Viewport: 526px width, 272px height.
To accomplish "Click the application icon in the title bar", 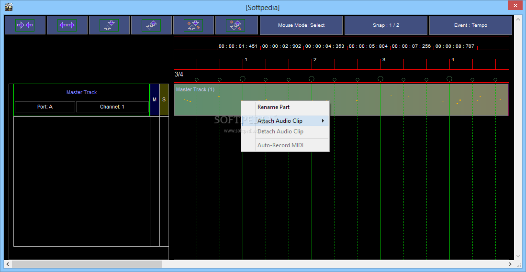I will [x=9, y=7].
